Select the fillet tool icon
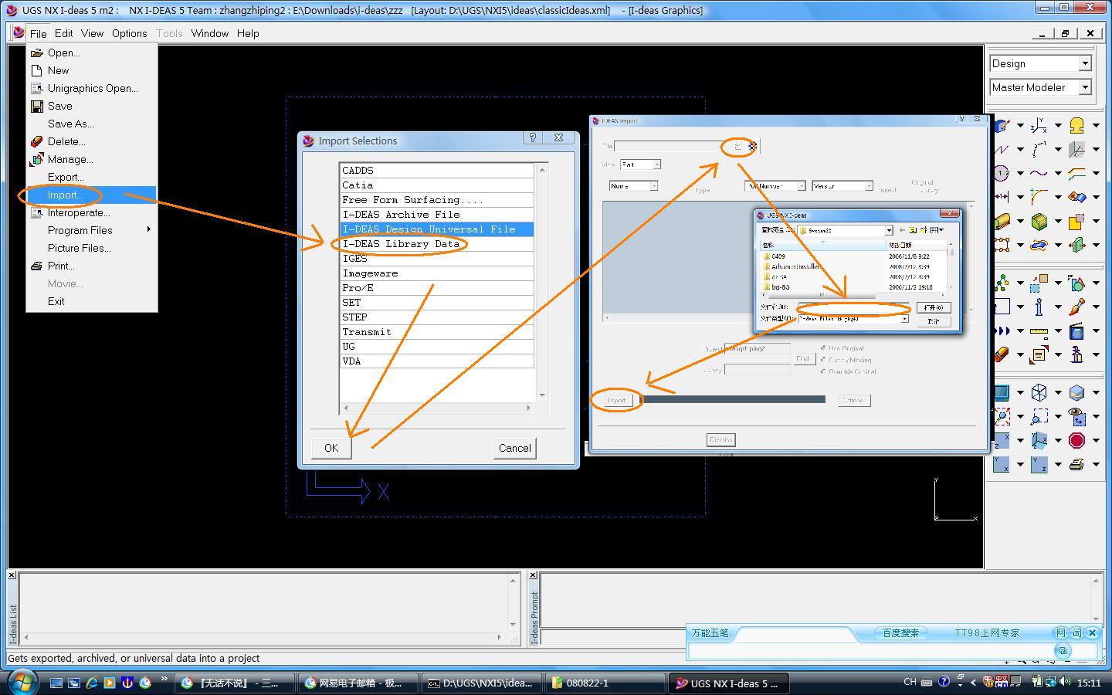Screen dimensions: 1112x695 point(1039,197)
